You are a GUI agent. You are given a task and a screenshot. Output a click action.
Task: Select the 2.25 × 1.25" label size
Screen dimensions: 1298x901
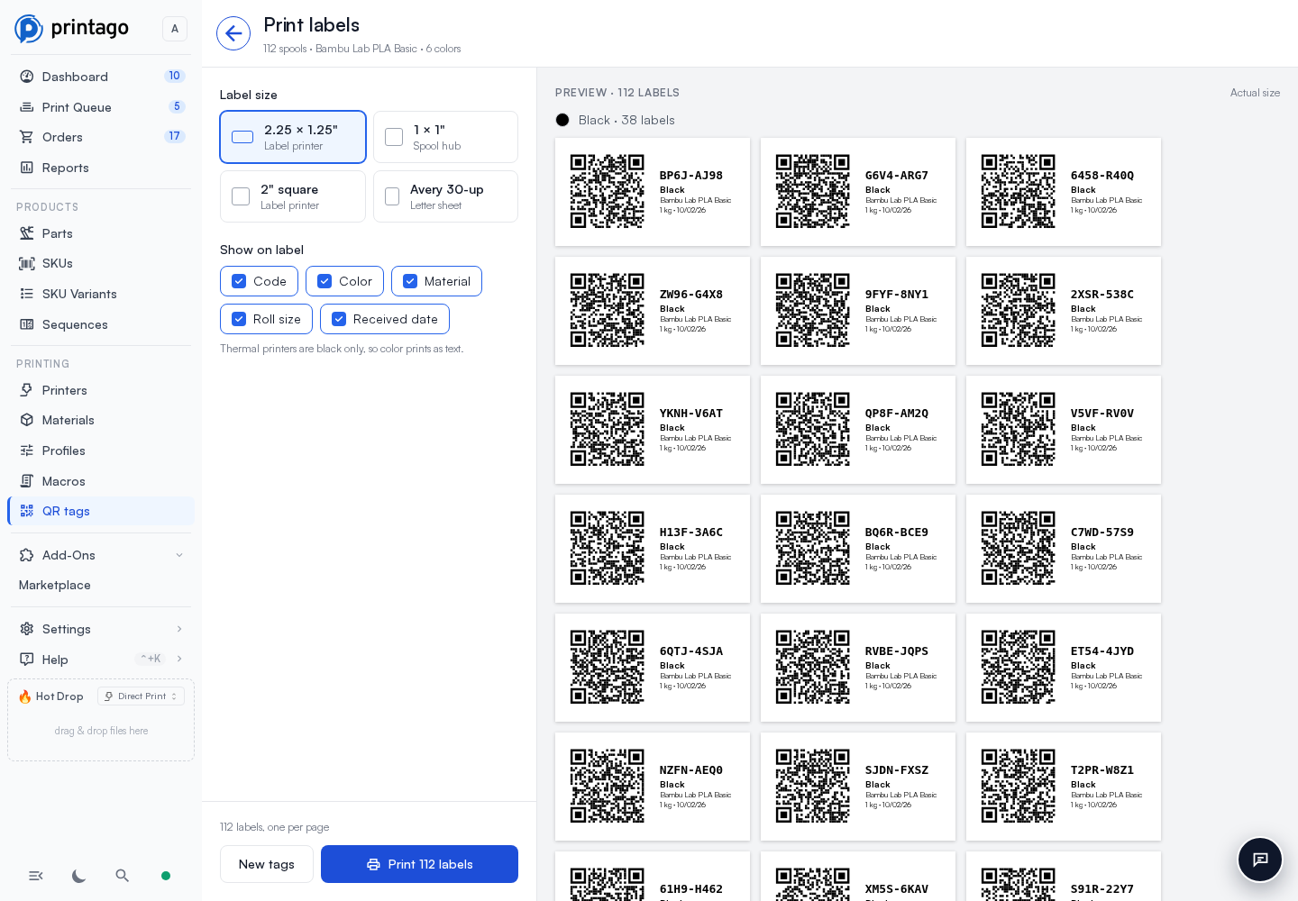[x=293, y=137]
